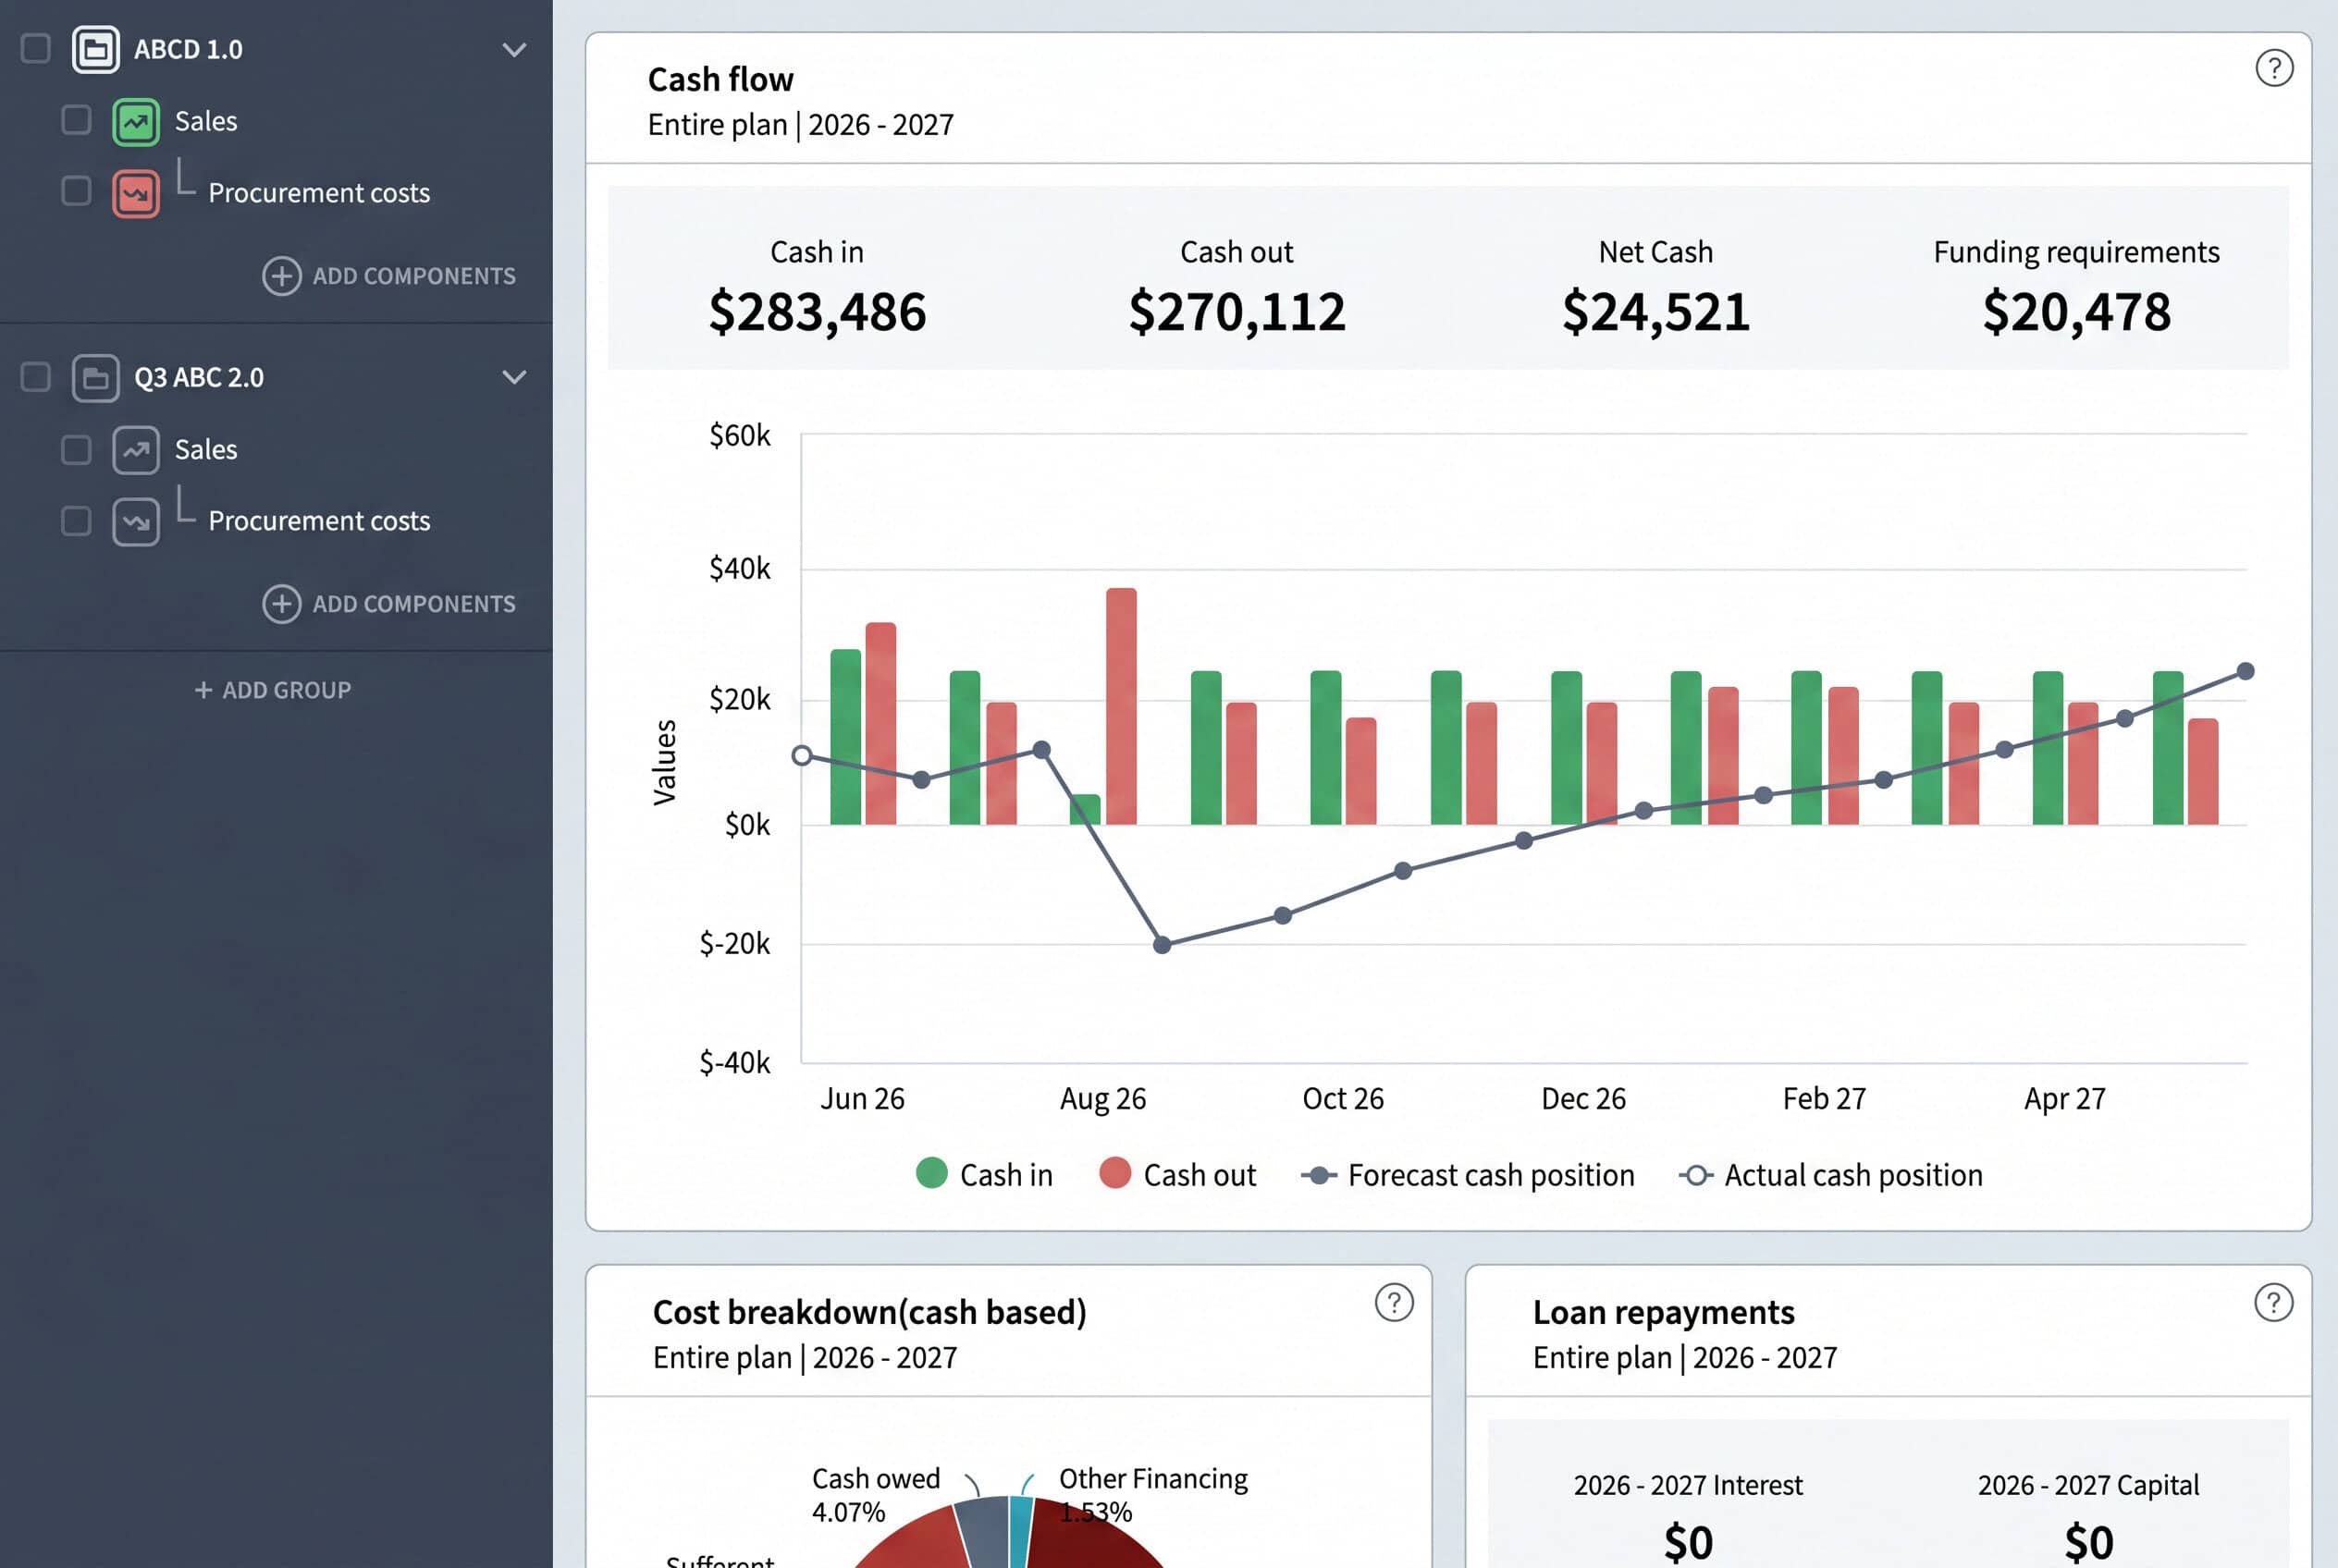The image size is (2338, 1568).
Task: Click the last forecast cash position point
Action: click(2245, 671)
